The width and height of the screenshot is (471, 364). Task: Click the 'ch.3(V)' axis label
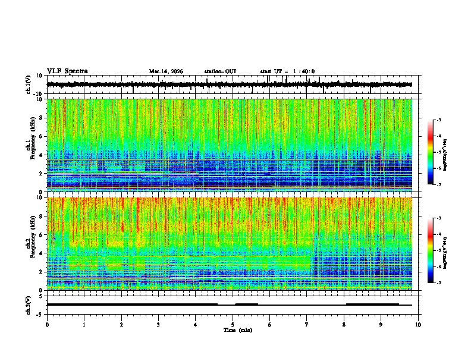coord(29,305)
